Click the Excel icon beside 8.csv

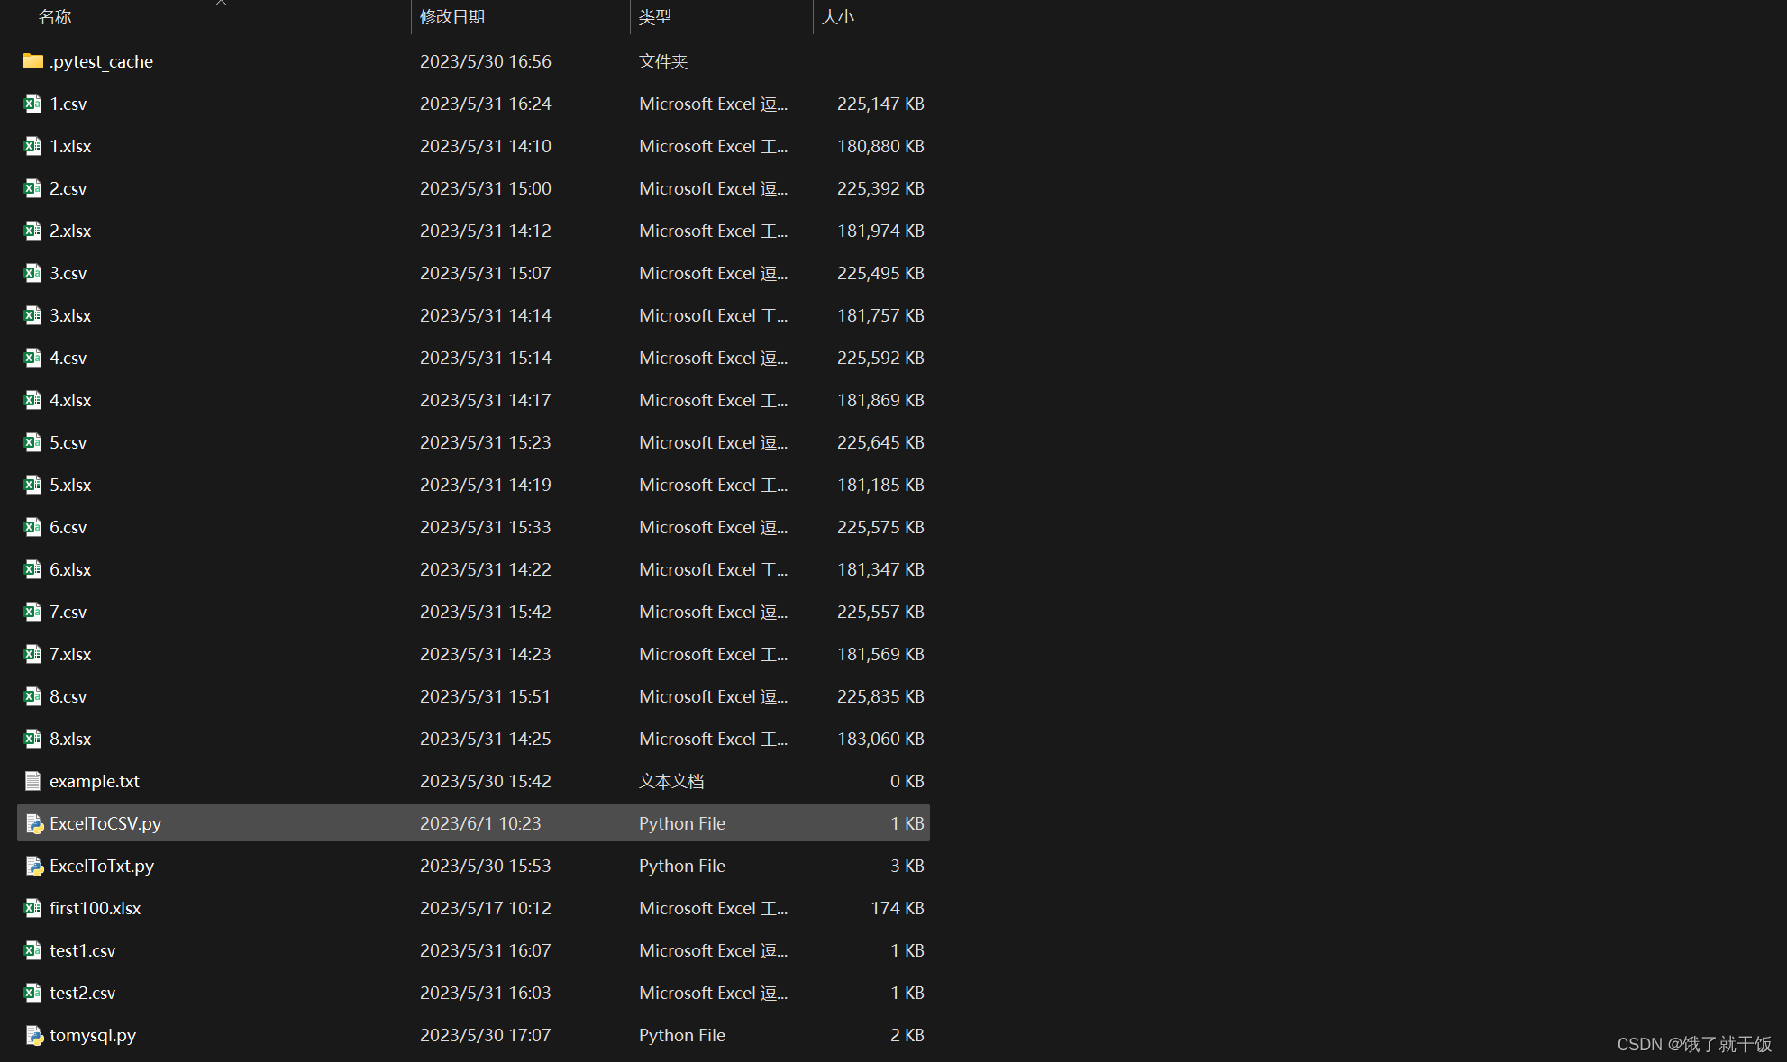[x=33, y=696]
